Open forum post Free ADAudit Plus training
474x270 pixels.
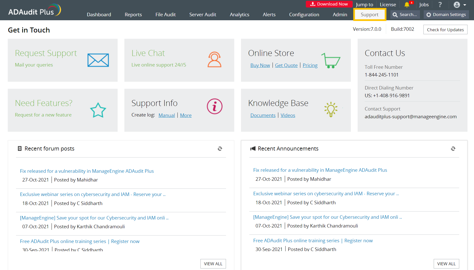pos(80,241)
